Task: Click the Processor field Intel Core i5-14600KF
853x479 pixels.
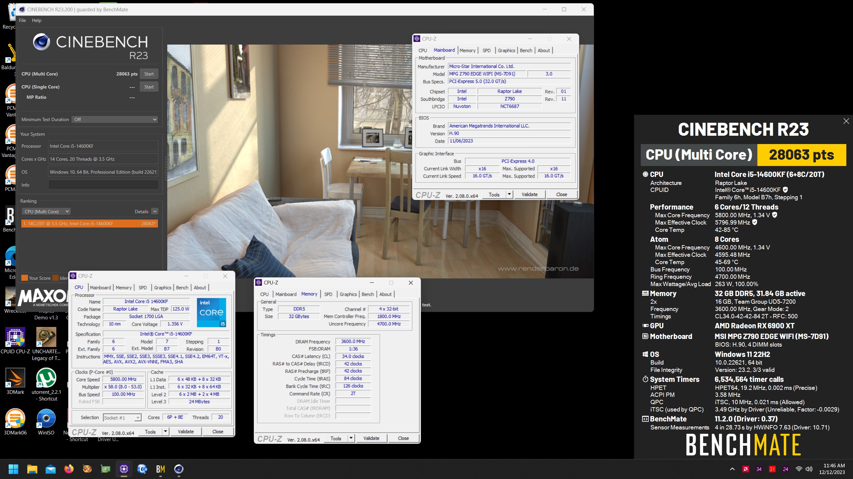Action: click(103, 146)
